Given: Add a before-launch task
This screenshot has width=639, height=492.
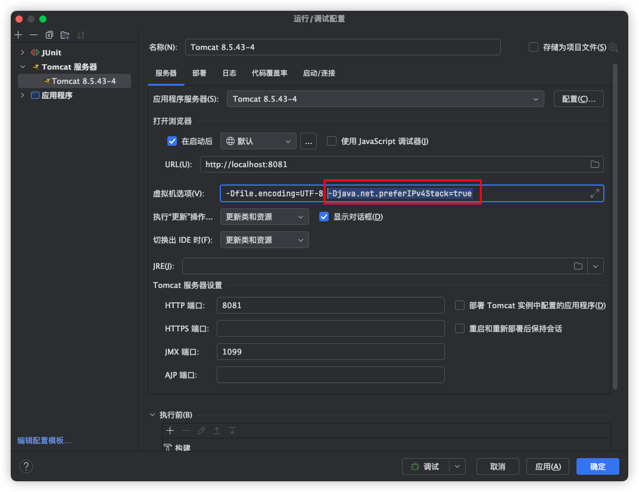Looking at the screenshot, I should pyautogui.click(x=170, y=431).
